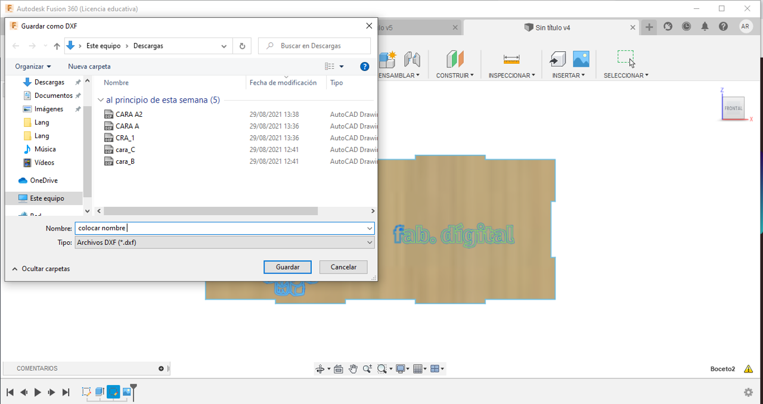Click the Offset Plane construct icon

pos(455,59)
